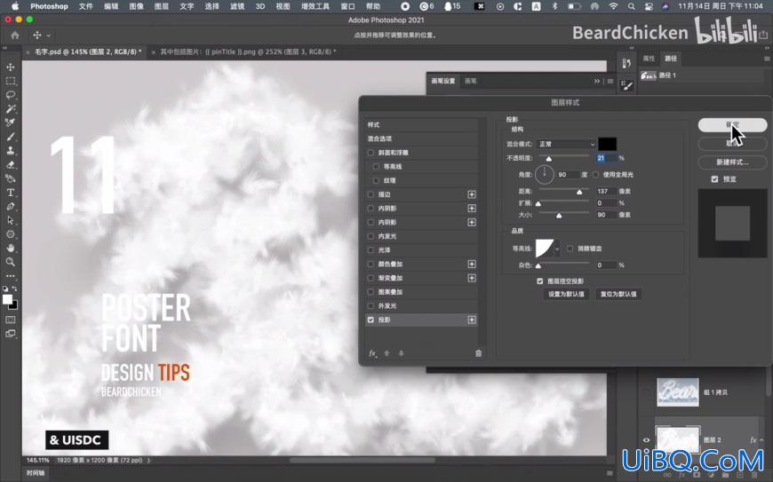
Task: Confirm the dialog with 确定 button
Action: [733, 125]
